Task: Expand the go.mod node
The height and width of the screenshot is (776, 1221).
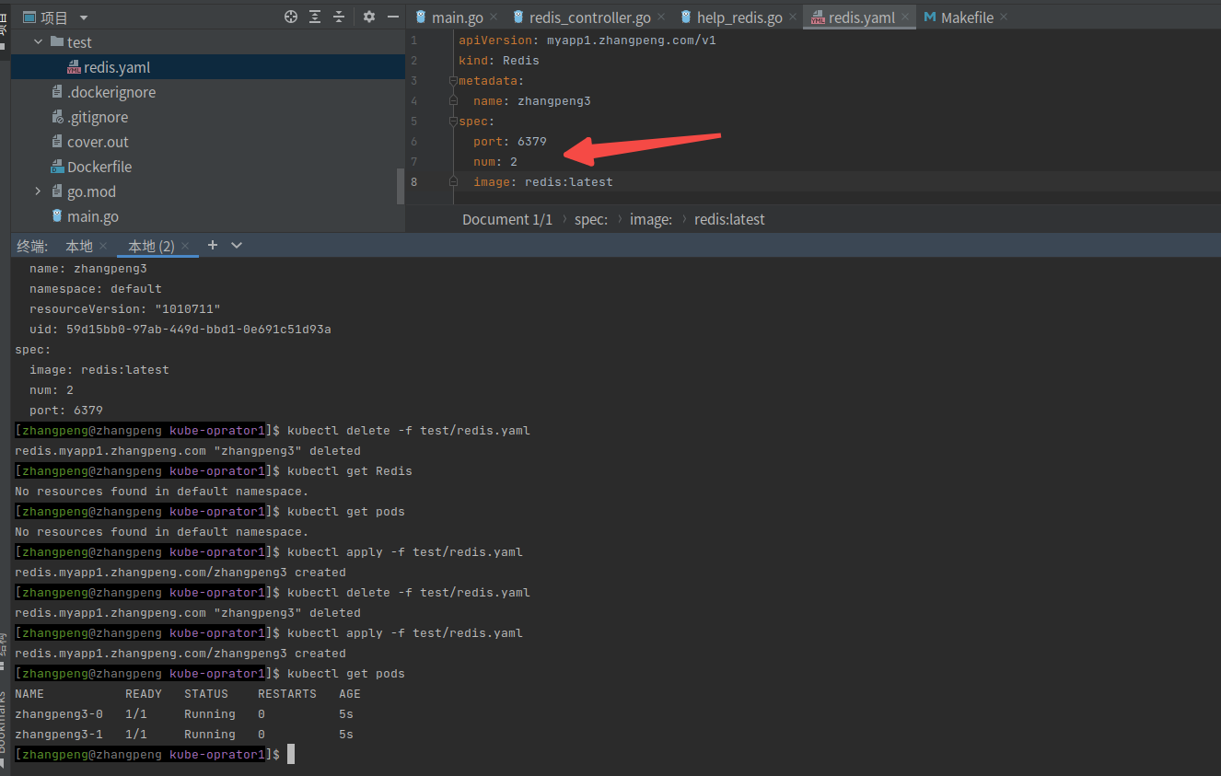Action: [x=38, y=191]
